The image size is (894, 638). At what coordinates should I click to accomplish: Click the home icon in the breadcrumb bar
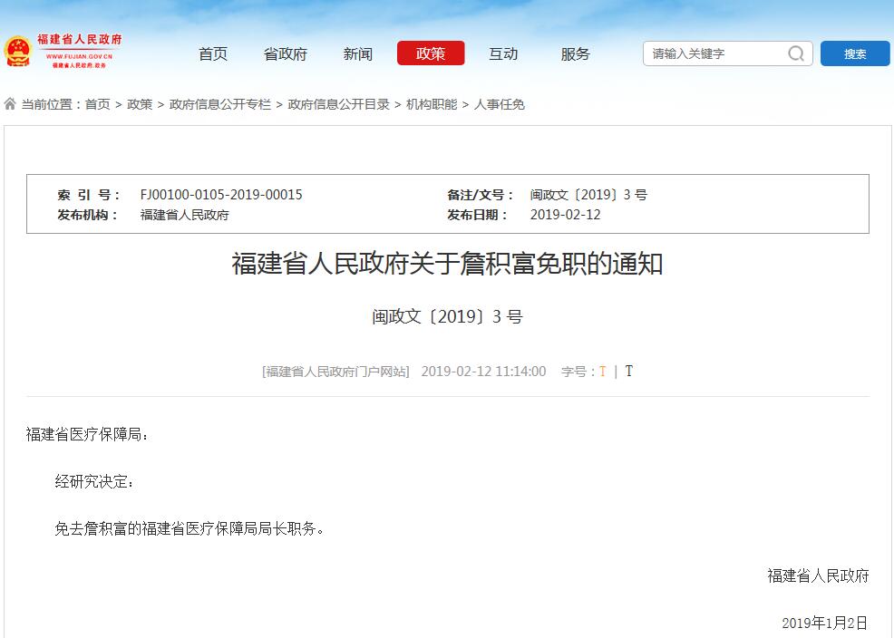coord(9,103)
